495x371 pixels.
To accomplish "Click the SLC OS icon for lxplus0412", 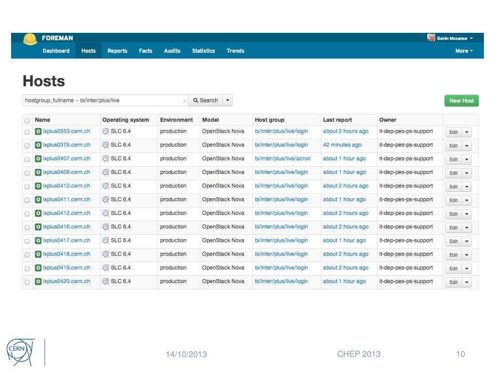I will (x=106, y=213).
